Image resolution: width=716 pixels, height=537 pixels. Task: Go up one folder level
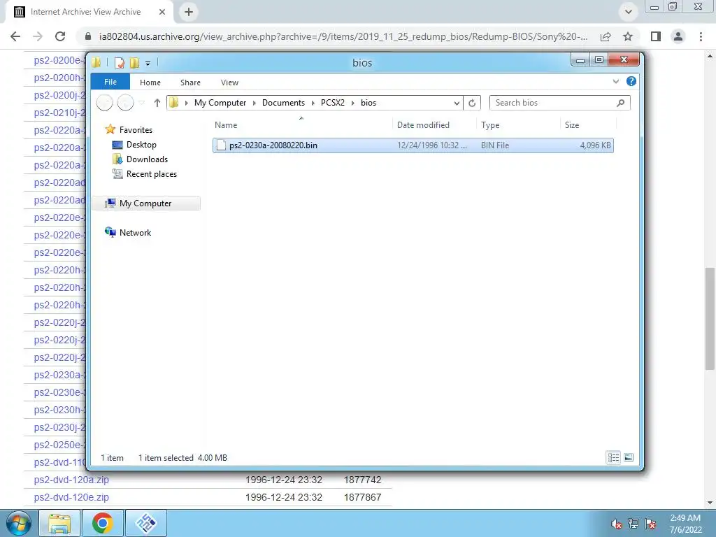pyautogui.click(x=157, y=103)
